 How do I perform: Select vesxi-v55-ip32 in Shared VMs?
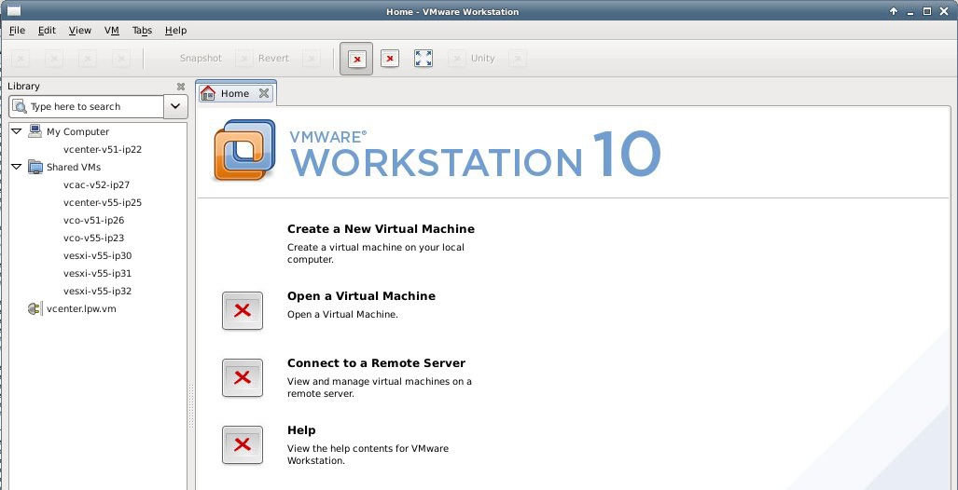click(97, 291)
